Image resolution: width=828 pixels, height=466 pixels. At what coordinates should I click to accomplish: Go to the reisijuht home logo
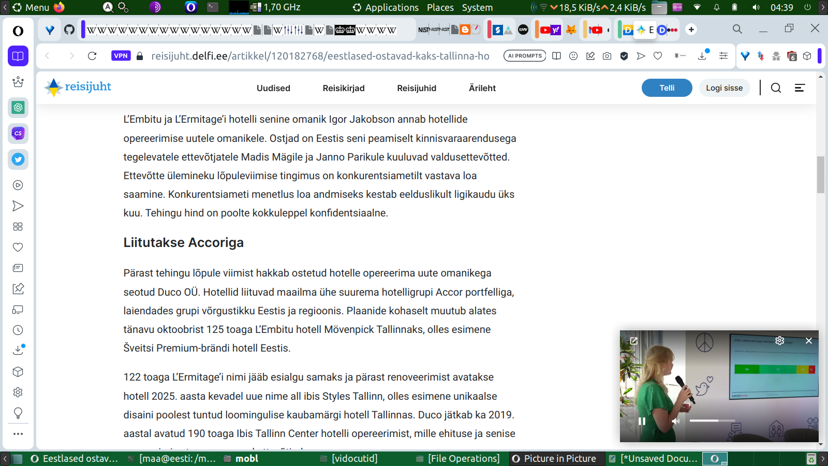coord(78,87)
